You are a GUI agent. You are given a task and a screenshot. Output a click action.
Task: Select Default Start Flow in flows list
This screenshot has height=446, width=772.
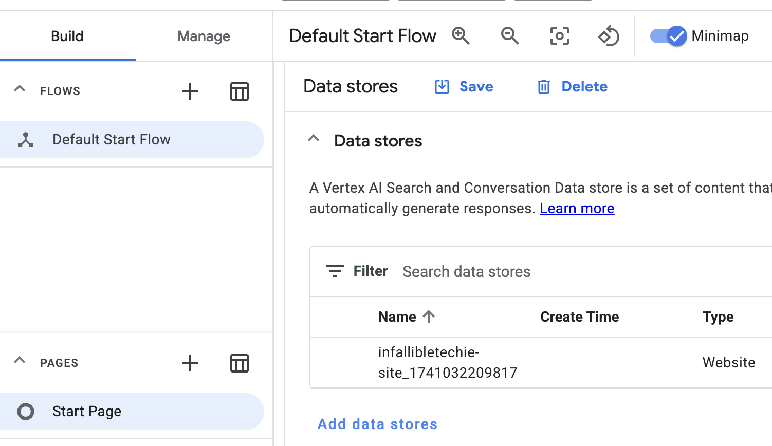pyautogui.click(x=132, y=140)
